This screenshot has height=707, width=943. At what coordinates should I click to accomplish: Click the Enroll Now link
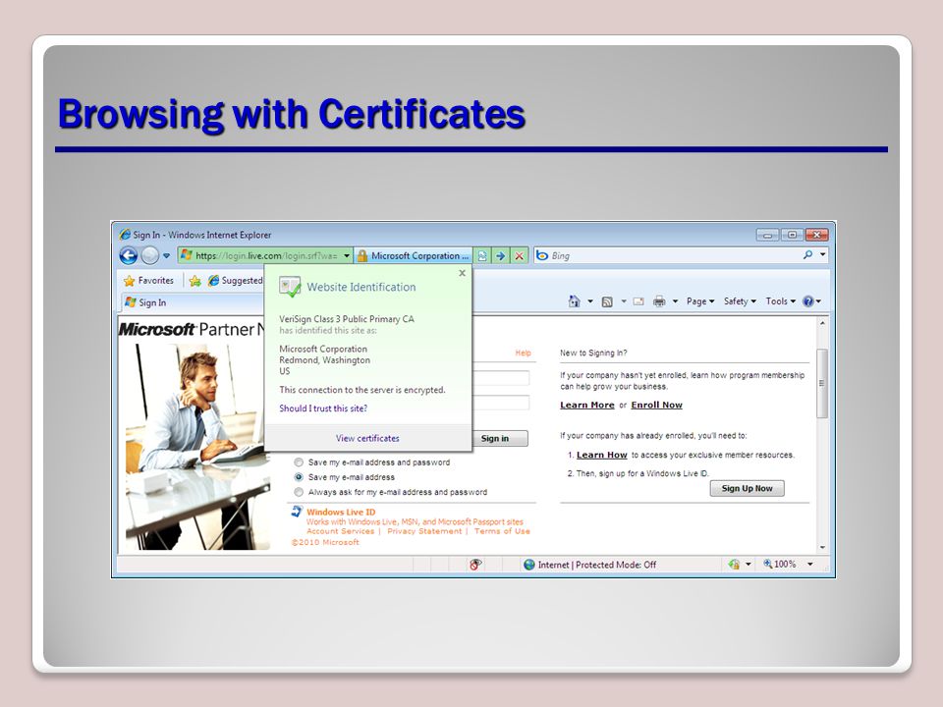click(x=657, y=405)
